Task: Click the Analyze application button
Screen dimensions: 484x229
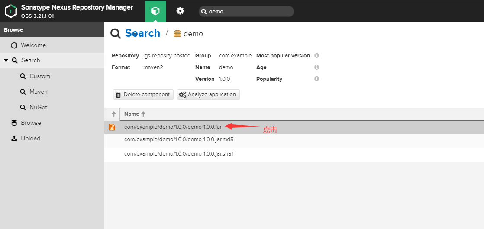Action: pyautogui.click(x=208, y=95)
